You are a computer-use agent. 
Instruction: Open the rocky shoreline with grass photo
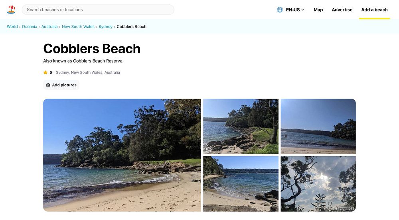point(241,127)
